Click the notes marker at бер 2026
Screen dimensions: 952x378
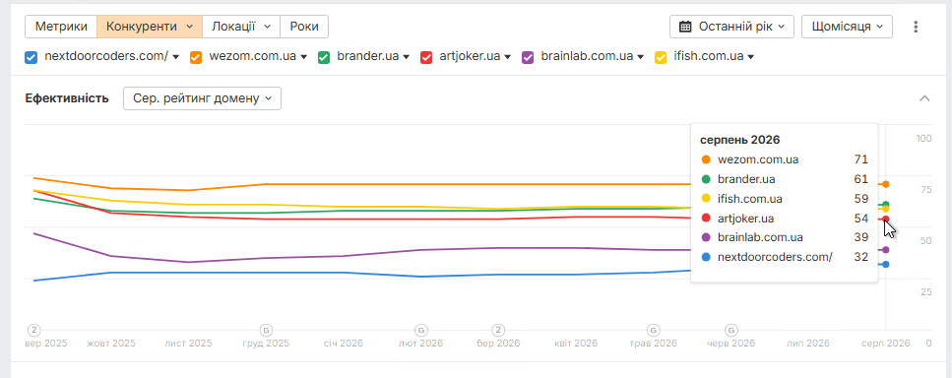click(498, 330)
